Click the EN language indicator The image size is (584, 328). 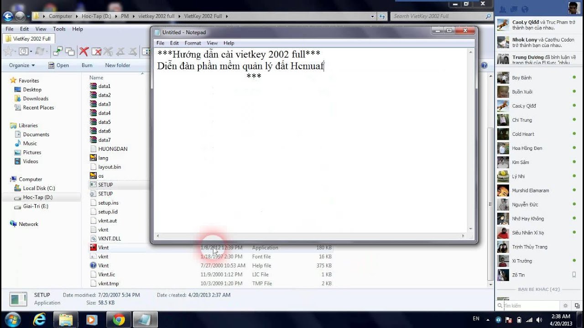point(476,318)
